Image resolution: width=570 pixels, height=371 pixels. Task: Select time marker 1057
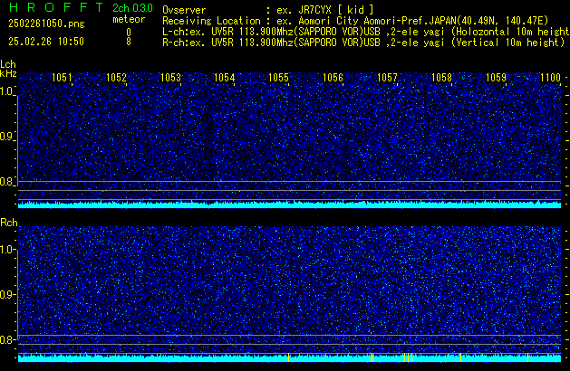click(387, 78)
